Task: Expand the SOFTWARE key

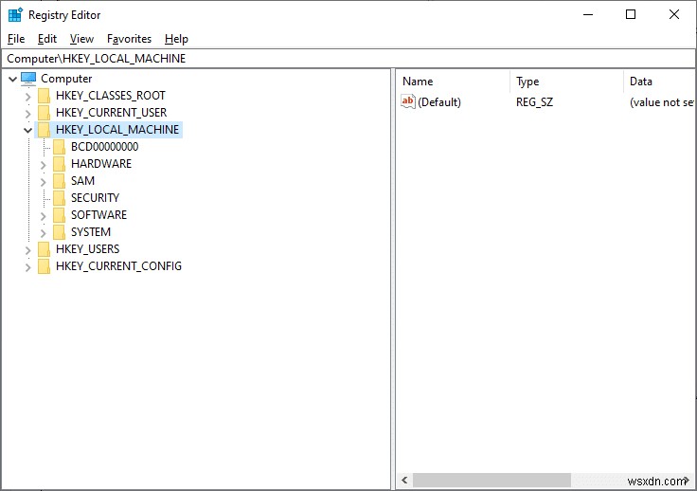Action: pyautogui.click(x=44, y=216)
